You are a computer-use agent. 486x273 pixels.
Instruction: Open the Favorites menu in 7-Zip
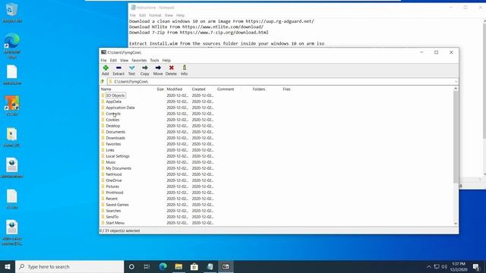(139, 61)
